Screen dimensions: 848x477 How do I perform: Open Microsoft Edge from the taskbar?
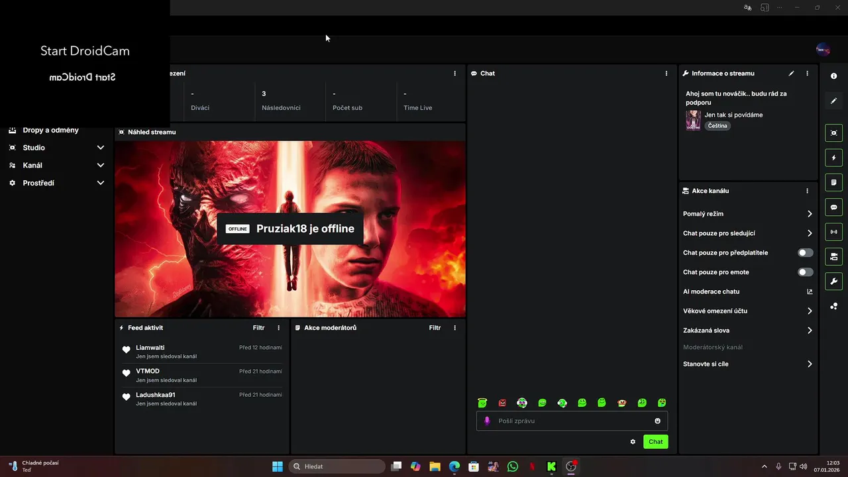point(454,466)
